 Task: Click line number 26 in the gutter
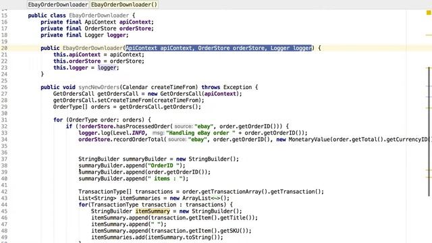point(4,87)
